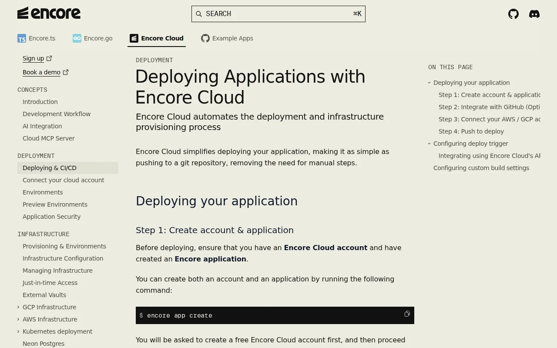Click the Deploying your application heading
This screenshot has width=557, height=348.
[x=217, y=201]
